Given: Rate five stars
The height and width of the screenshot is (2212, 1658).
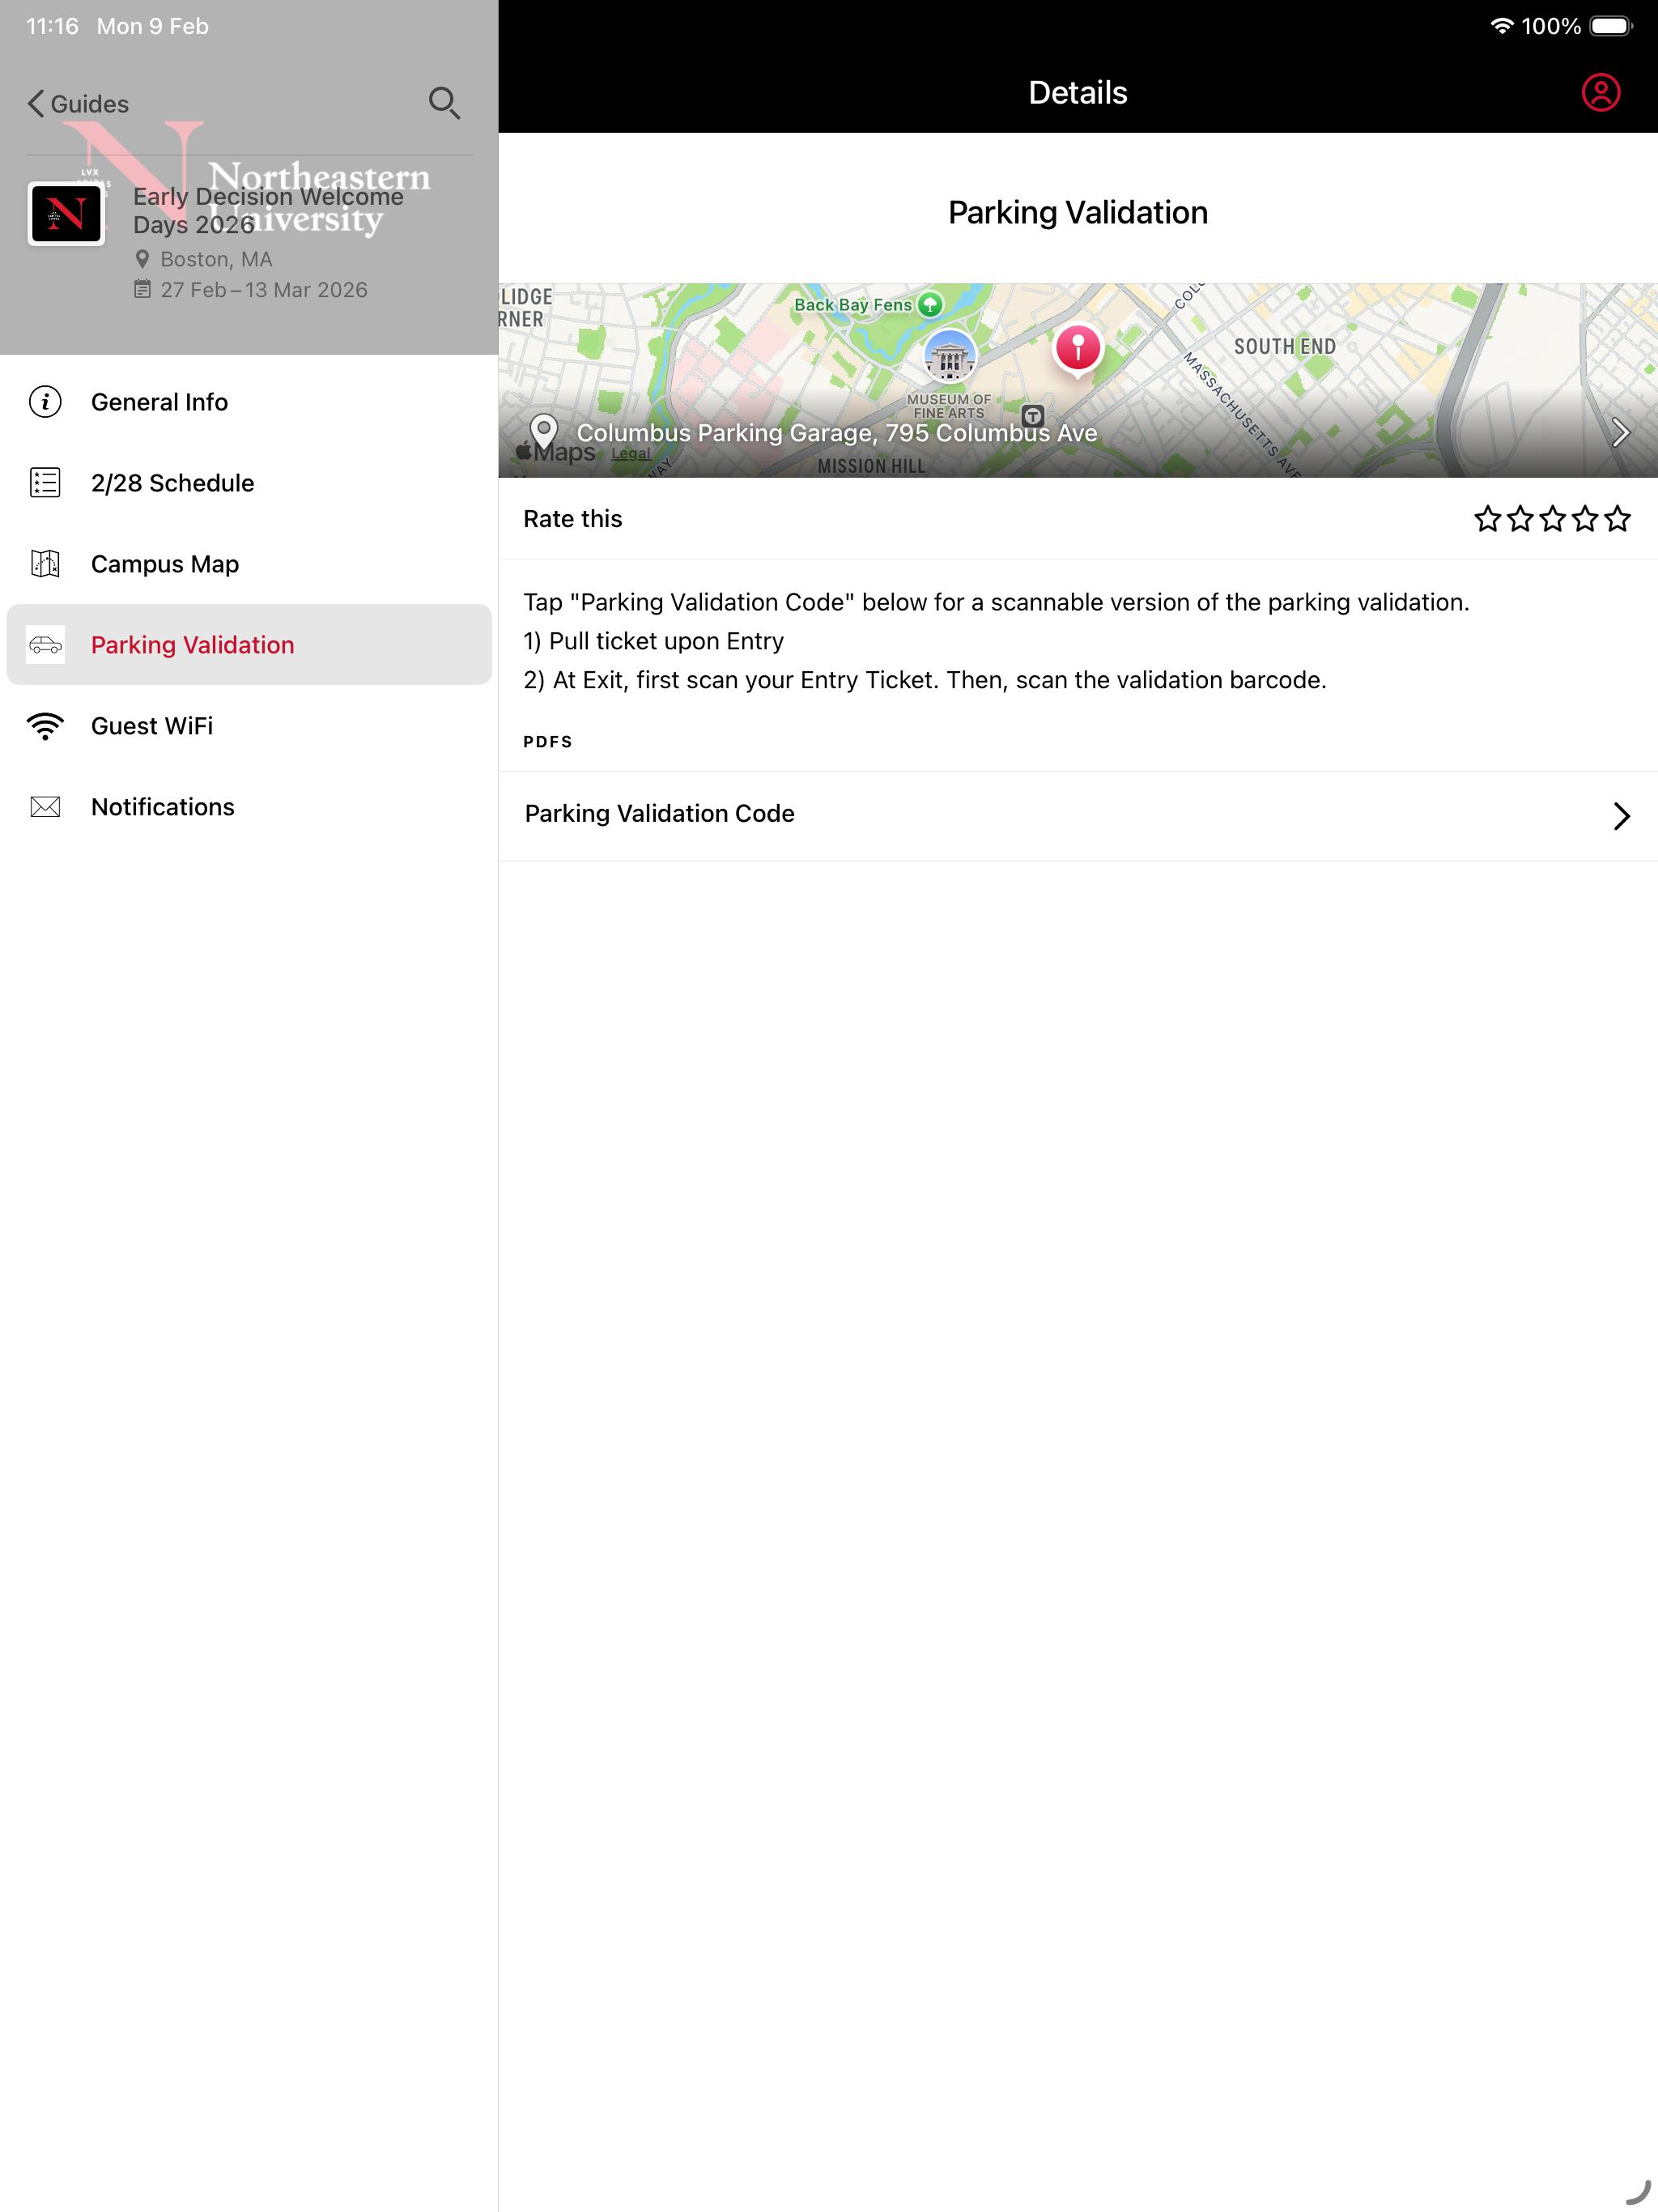Looking at the screenshot, I should (x=1617, y=519).
